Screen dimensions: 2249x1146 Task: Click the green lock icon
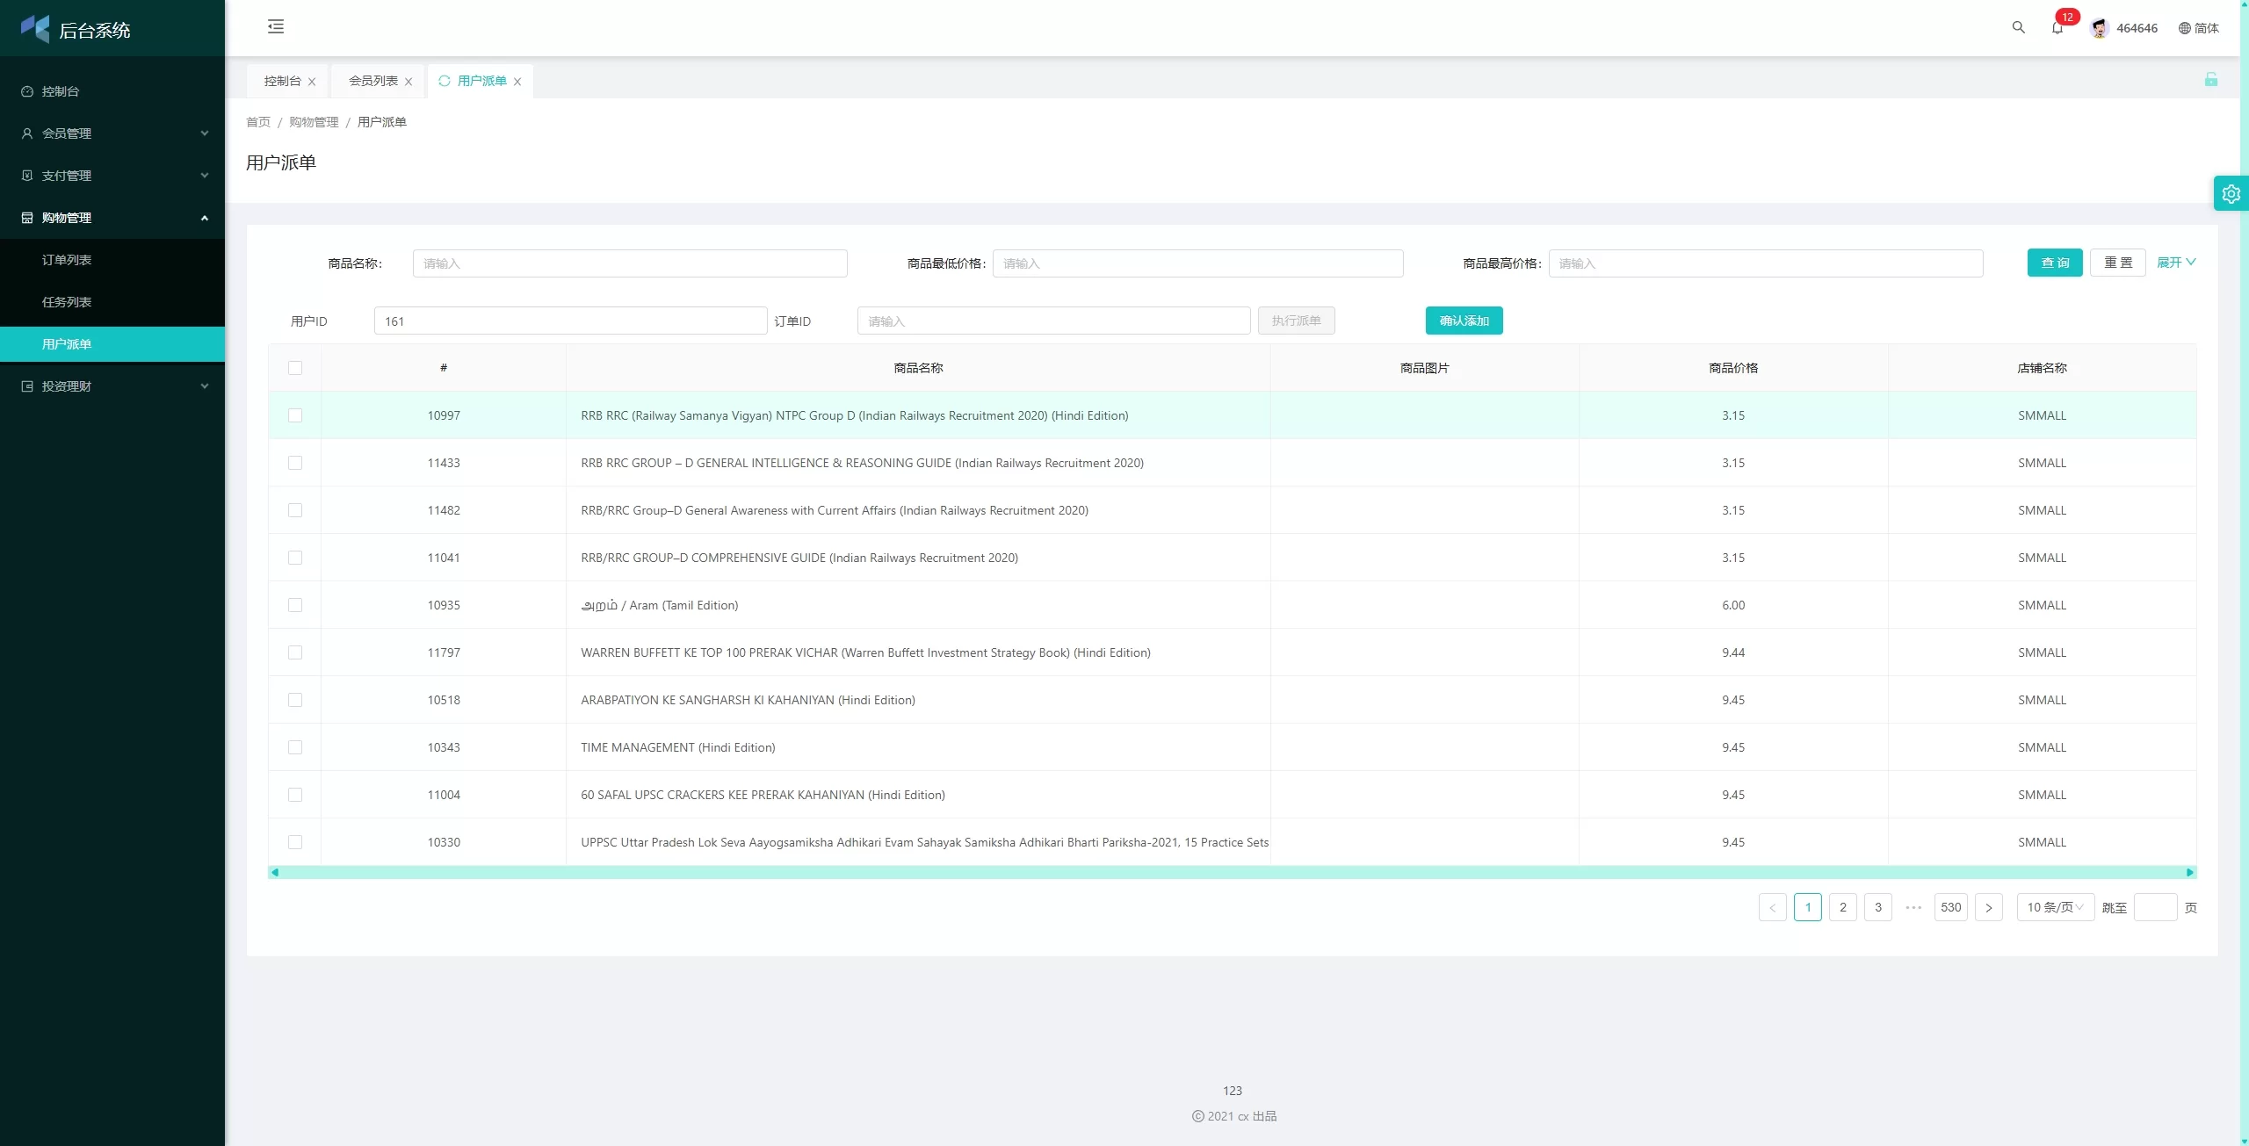[2210, 80]
